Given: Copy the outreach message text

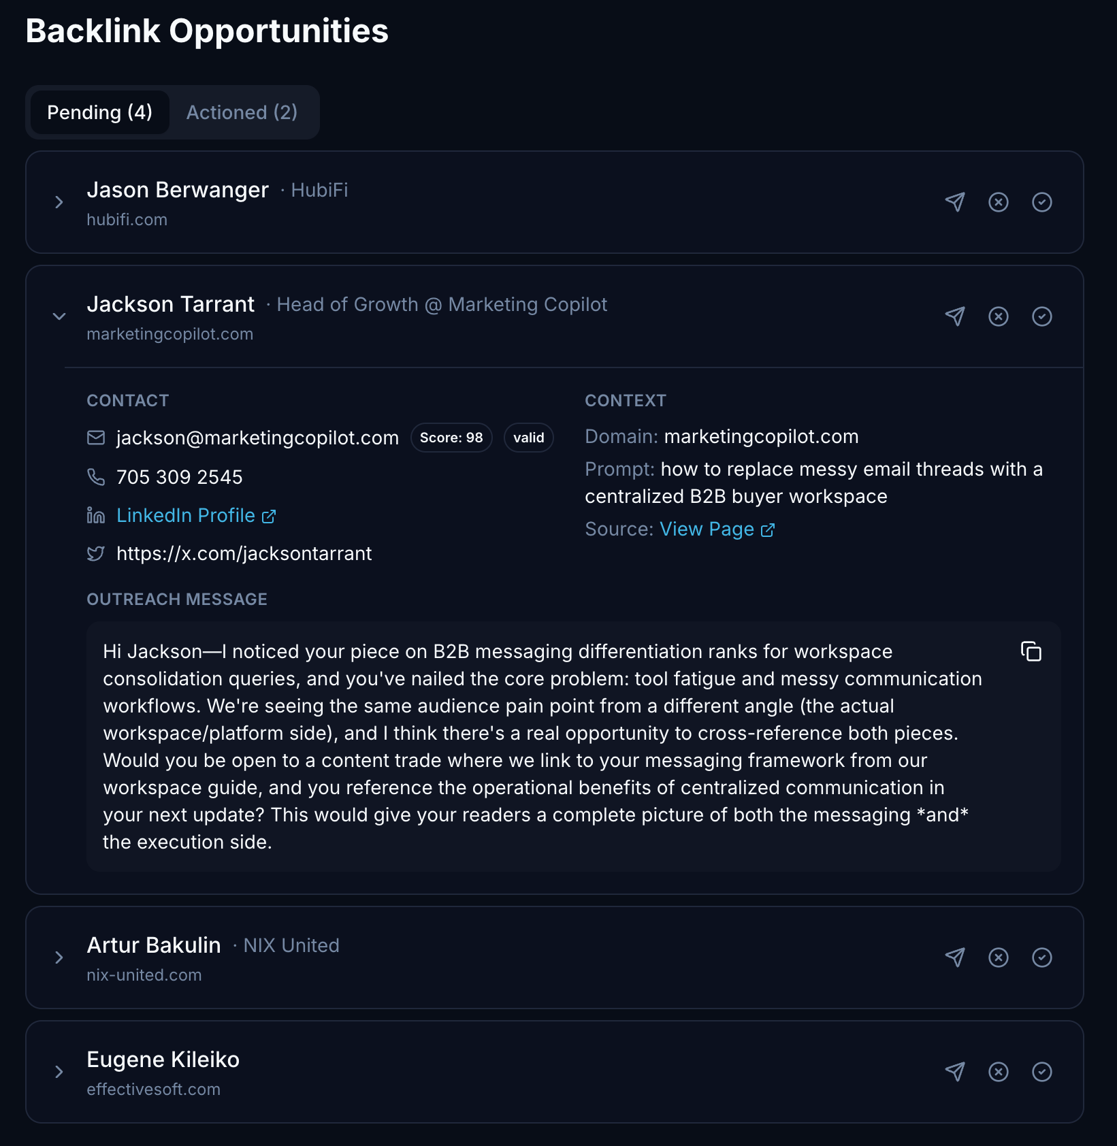Looking at the screenshot, I should [x=1031, y=651].
